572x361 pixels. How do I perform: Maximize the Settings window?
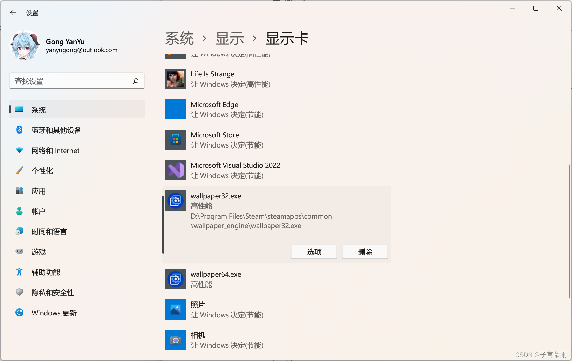pos(536,8)
